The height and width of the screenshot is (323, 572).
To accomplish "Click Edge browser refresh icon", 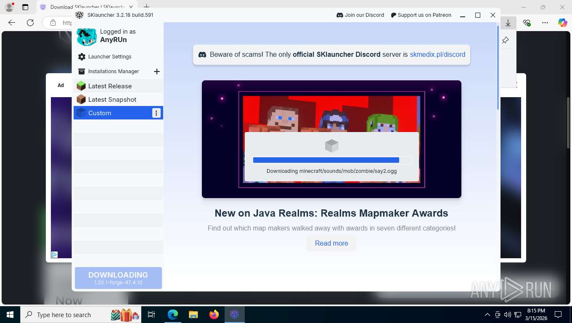I will (x=30, y=23).
